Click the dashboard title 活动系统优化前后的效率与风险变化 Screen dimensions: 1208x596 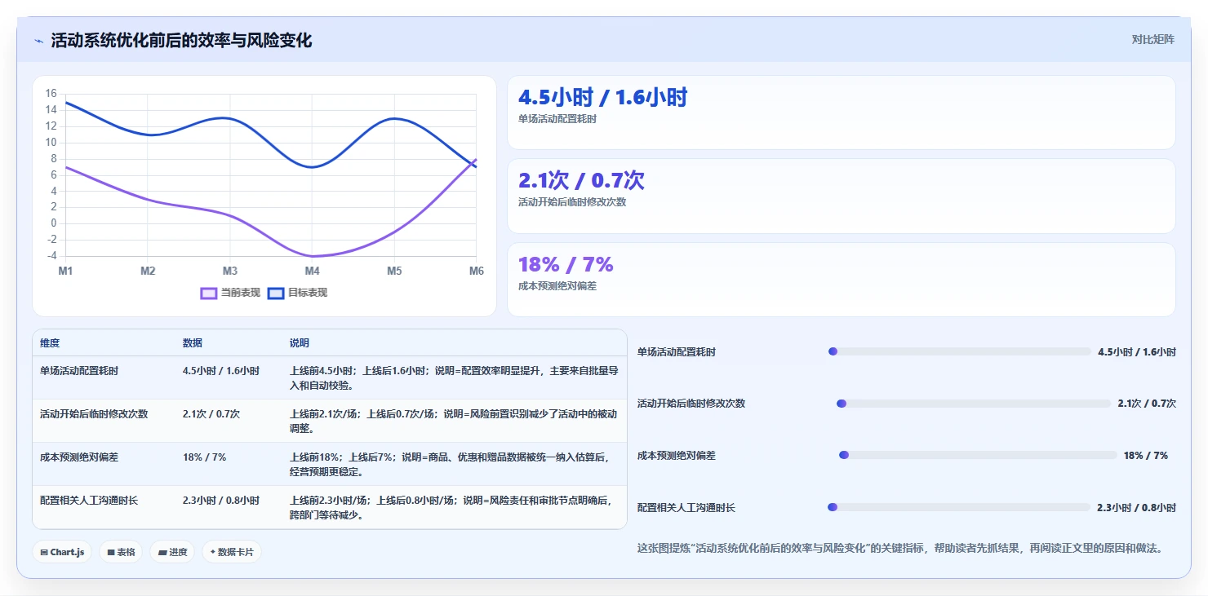(181, 41)
